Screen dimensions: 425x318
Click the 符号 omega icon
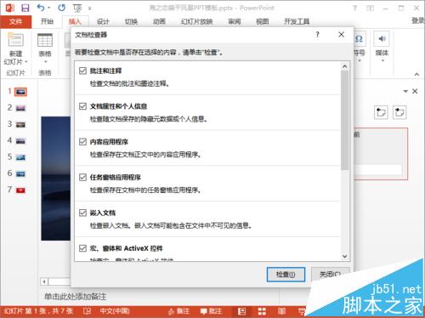[359, 39]
